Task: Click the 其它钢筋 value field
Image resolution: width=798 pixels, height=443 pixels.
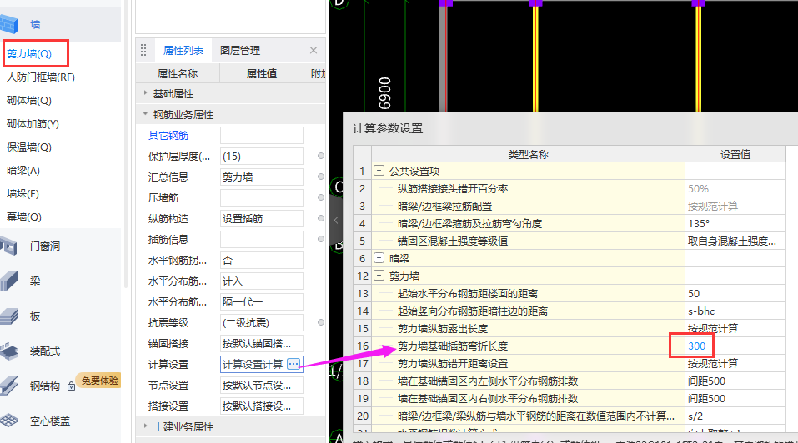Action: [262, 136]
